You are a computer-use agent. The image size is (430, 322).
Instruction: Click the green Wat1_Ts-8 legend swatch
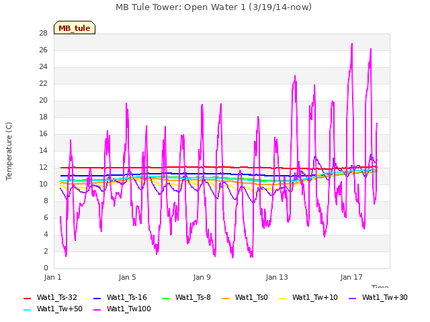pyautogui.click(x=166, y=298)
